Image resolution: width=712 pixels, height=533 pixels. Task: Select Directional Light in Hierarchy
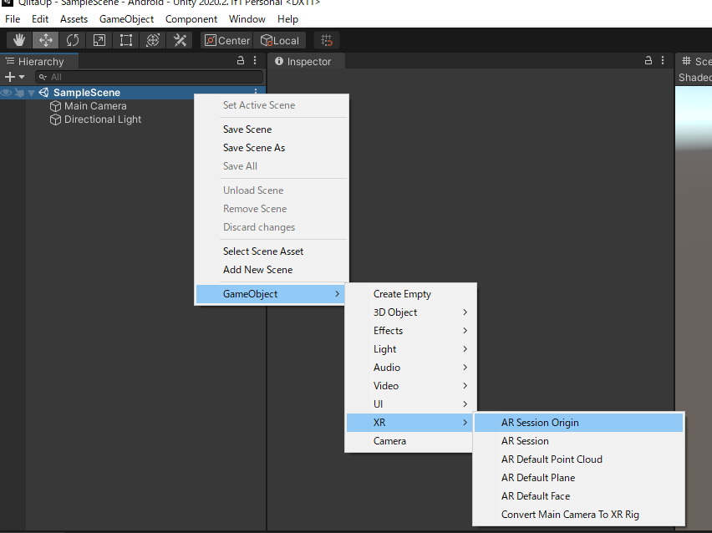point(103,119)
